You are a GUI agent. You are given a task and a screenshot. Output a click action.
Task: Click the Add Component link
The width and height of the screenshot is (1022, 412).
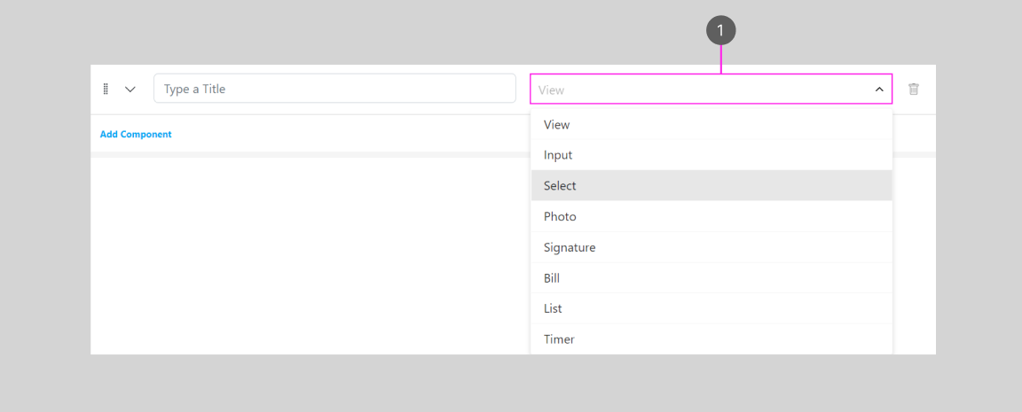[136, 134]
